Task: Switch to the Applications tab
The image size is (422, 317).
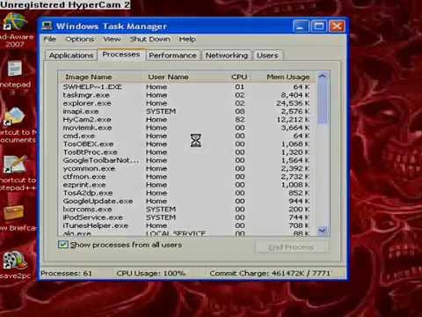Action: point(71,55)
